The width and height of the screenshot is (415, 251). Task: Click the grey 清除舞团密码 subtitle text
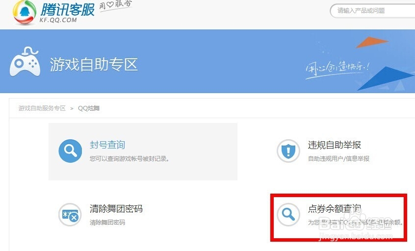[107, 223]
